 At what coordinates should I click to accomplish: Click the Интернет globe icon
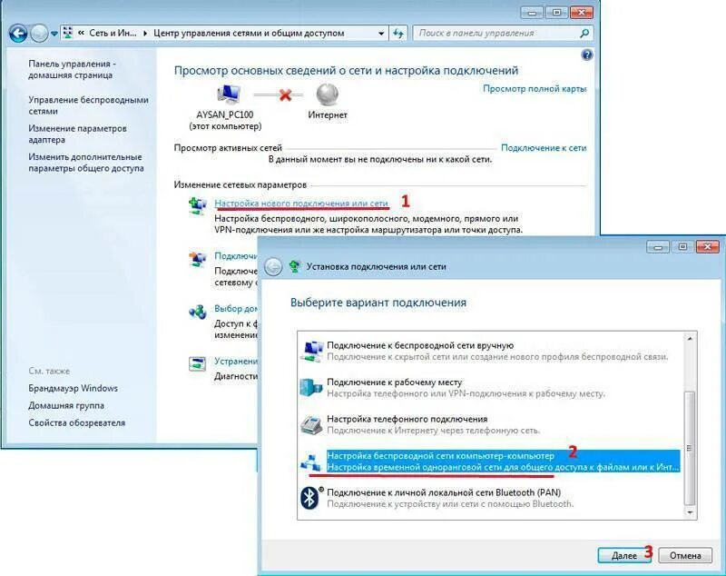tap(328, 94)
